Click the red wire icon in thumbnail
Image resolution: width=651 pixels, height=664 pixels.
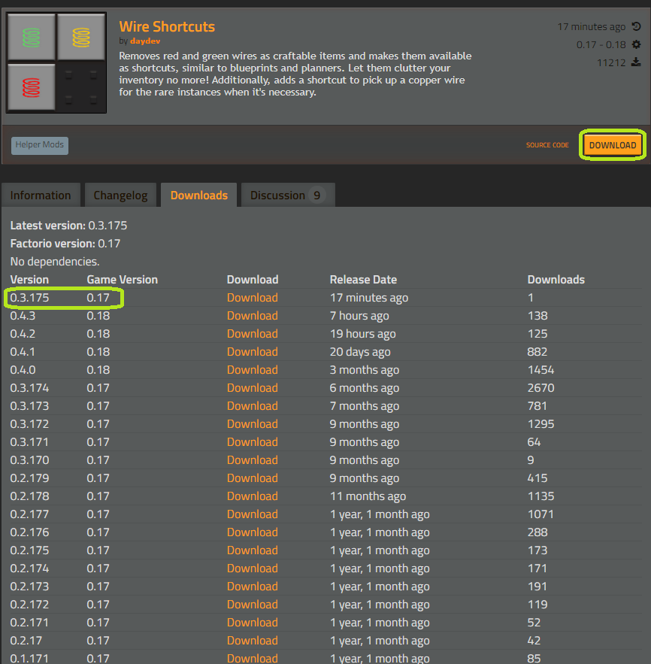[x=31, y=86]
